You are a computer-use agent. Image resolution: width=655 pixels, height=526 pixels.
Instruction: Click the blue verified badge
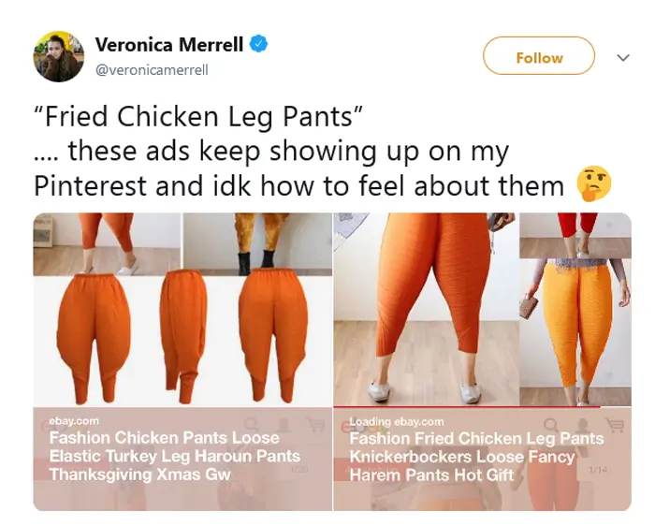(x=258, y=44)
